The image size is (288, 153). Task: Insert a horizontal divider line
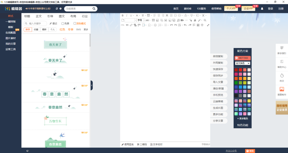[186, 20]
